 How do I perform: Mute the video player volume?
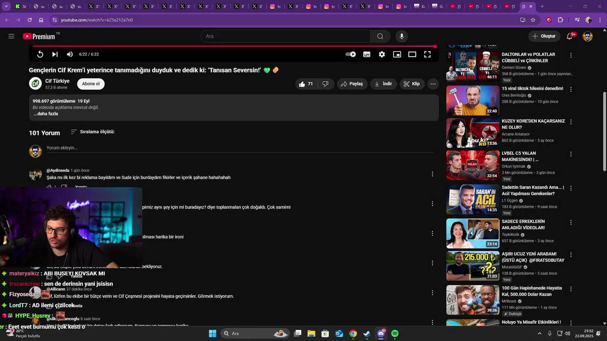point(70,54)
